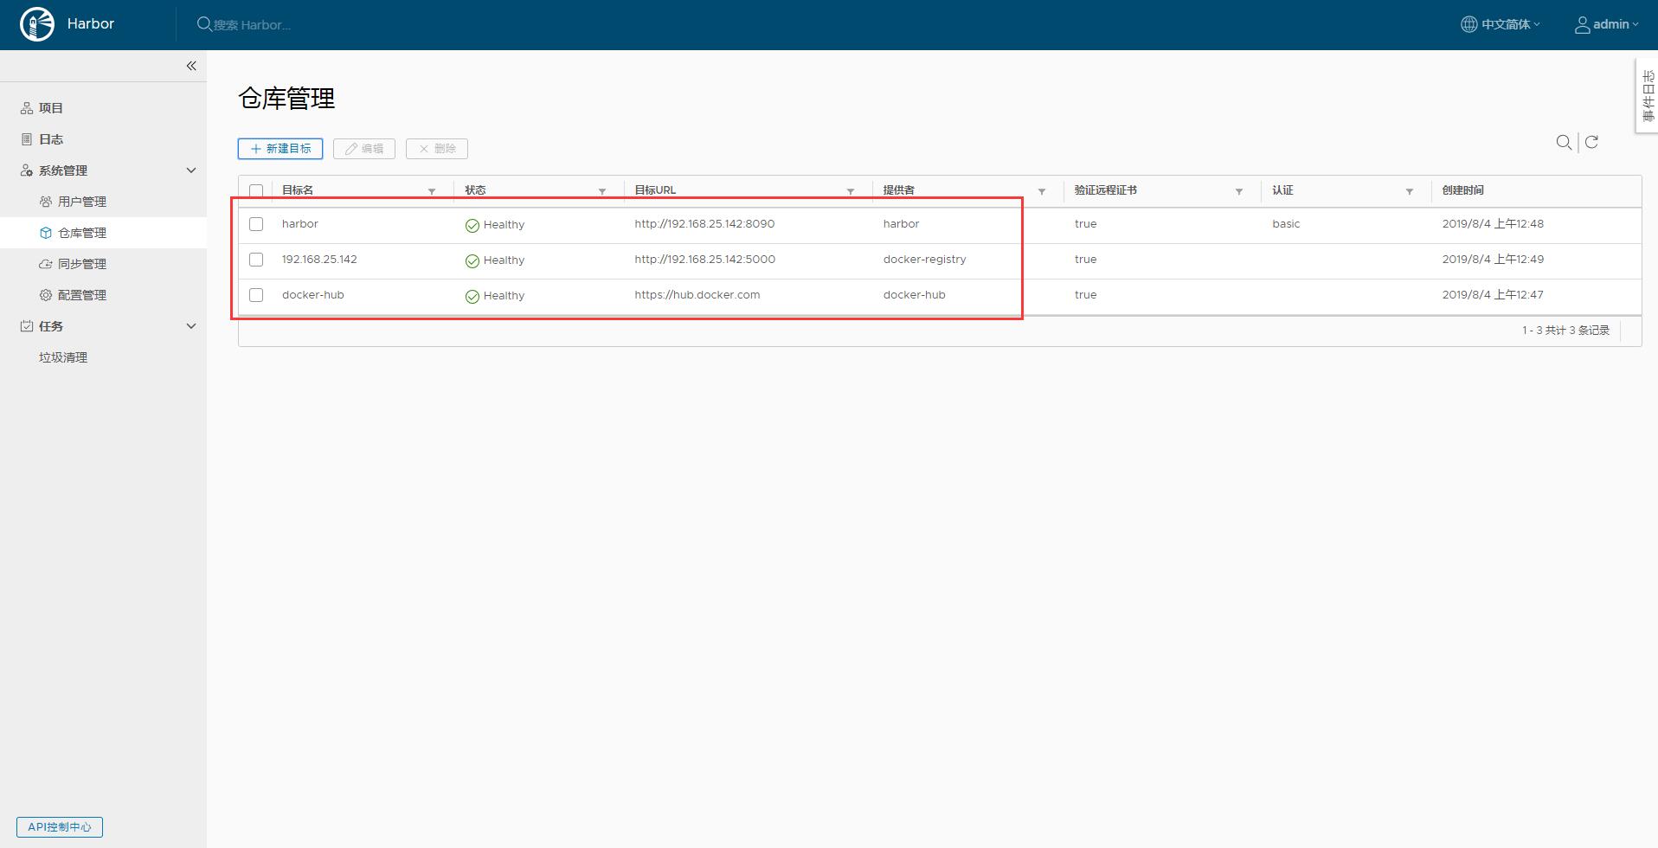Click the 1 - 3 共计 3 条记录 footer text

tap(1566, 331)
